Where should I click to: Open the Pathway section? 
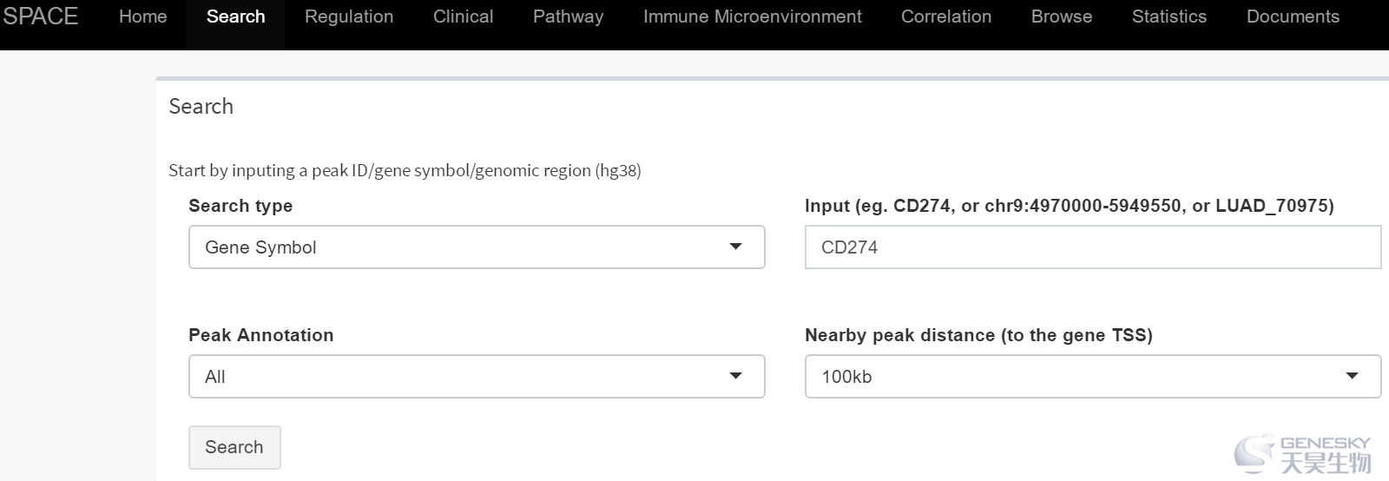(568, 16)
